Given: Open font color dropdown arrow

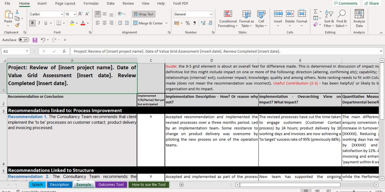Looking at the screenshot, I should coord(88,23).
